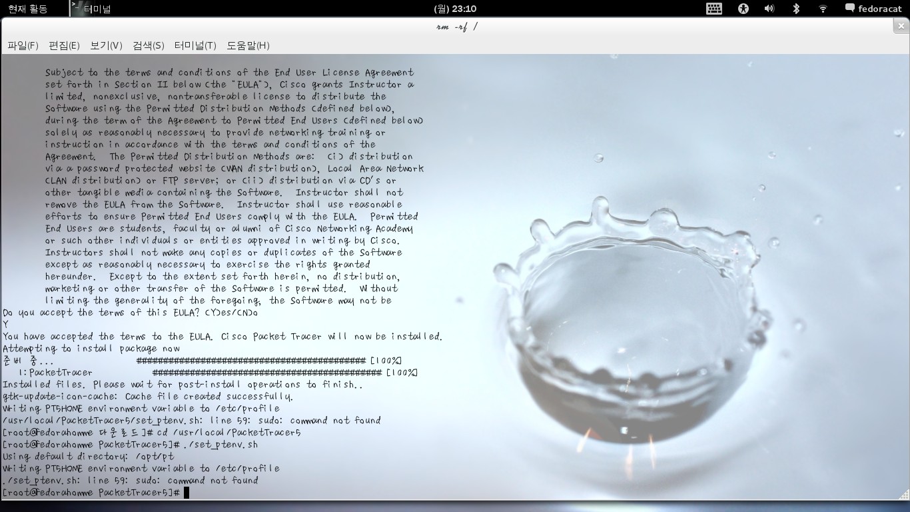The image size is (910, 512).
Task: Click the 현재 활동 activities button
Action: tap(28, 9)
